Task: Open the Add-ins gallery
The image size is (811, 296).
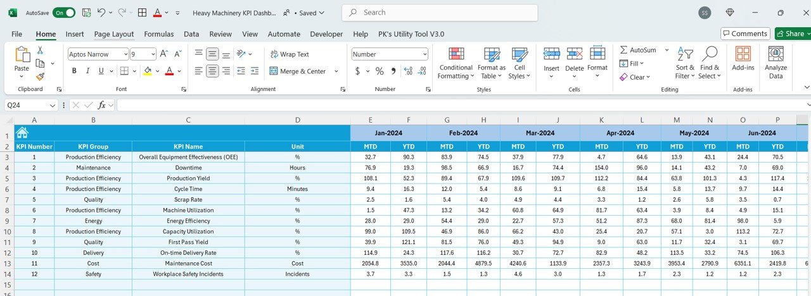Action: tap(743, 59)
